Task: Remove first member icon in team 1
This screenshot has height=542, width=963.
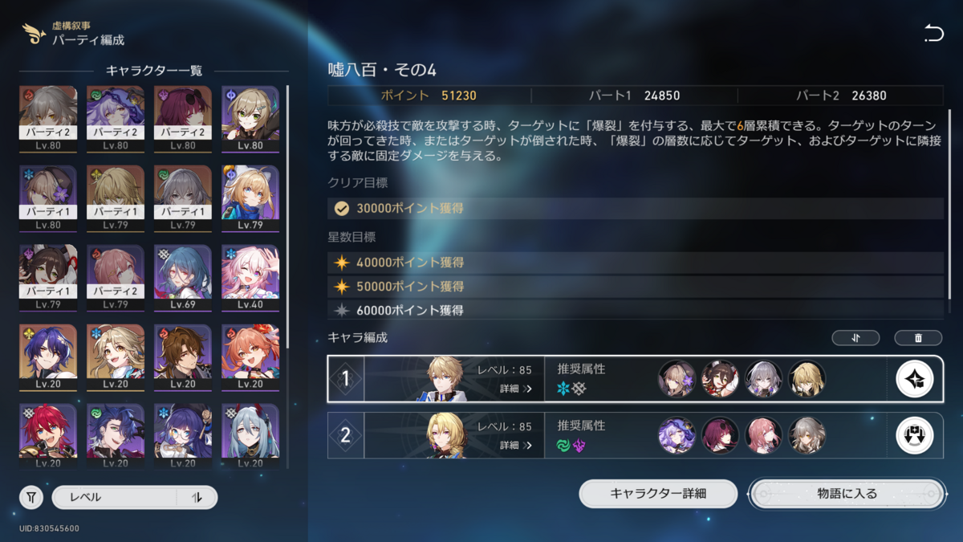Action: pos(677,379)
